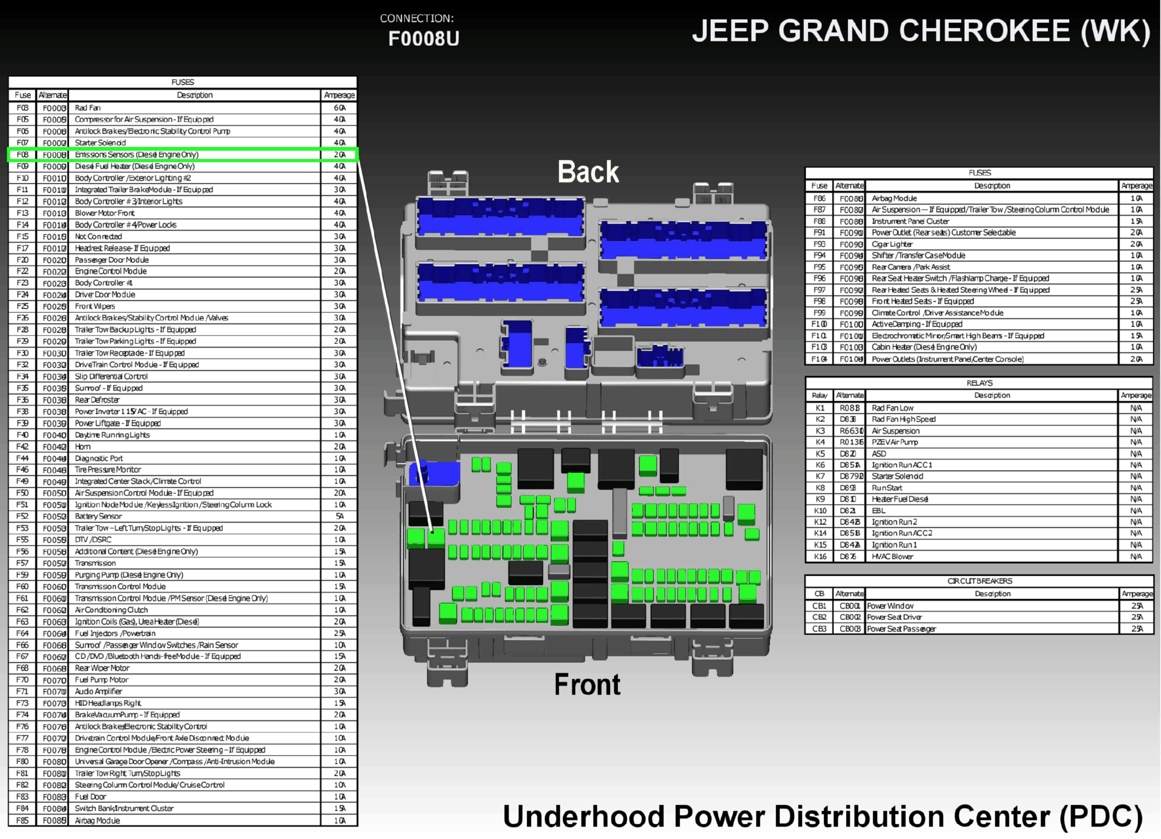Select the "Fuel Pump Motor" description
Image resolution: width=1161 pixels, height=839 pixels.
[x=101, y=680]
